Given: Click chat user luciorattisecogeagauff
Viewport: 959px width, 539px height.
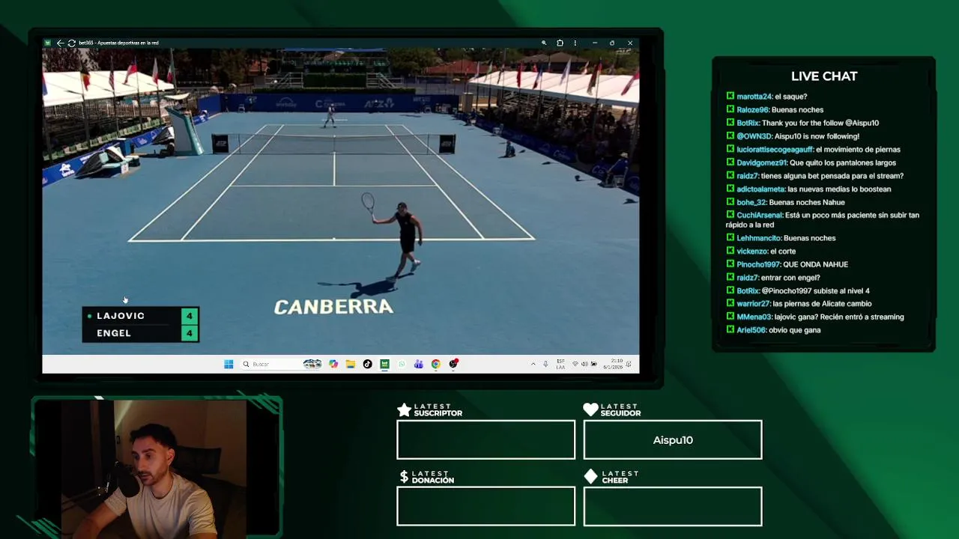Looking at the screenshot, I should (775, 150).
